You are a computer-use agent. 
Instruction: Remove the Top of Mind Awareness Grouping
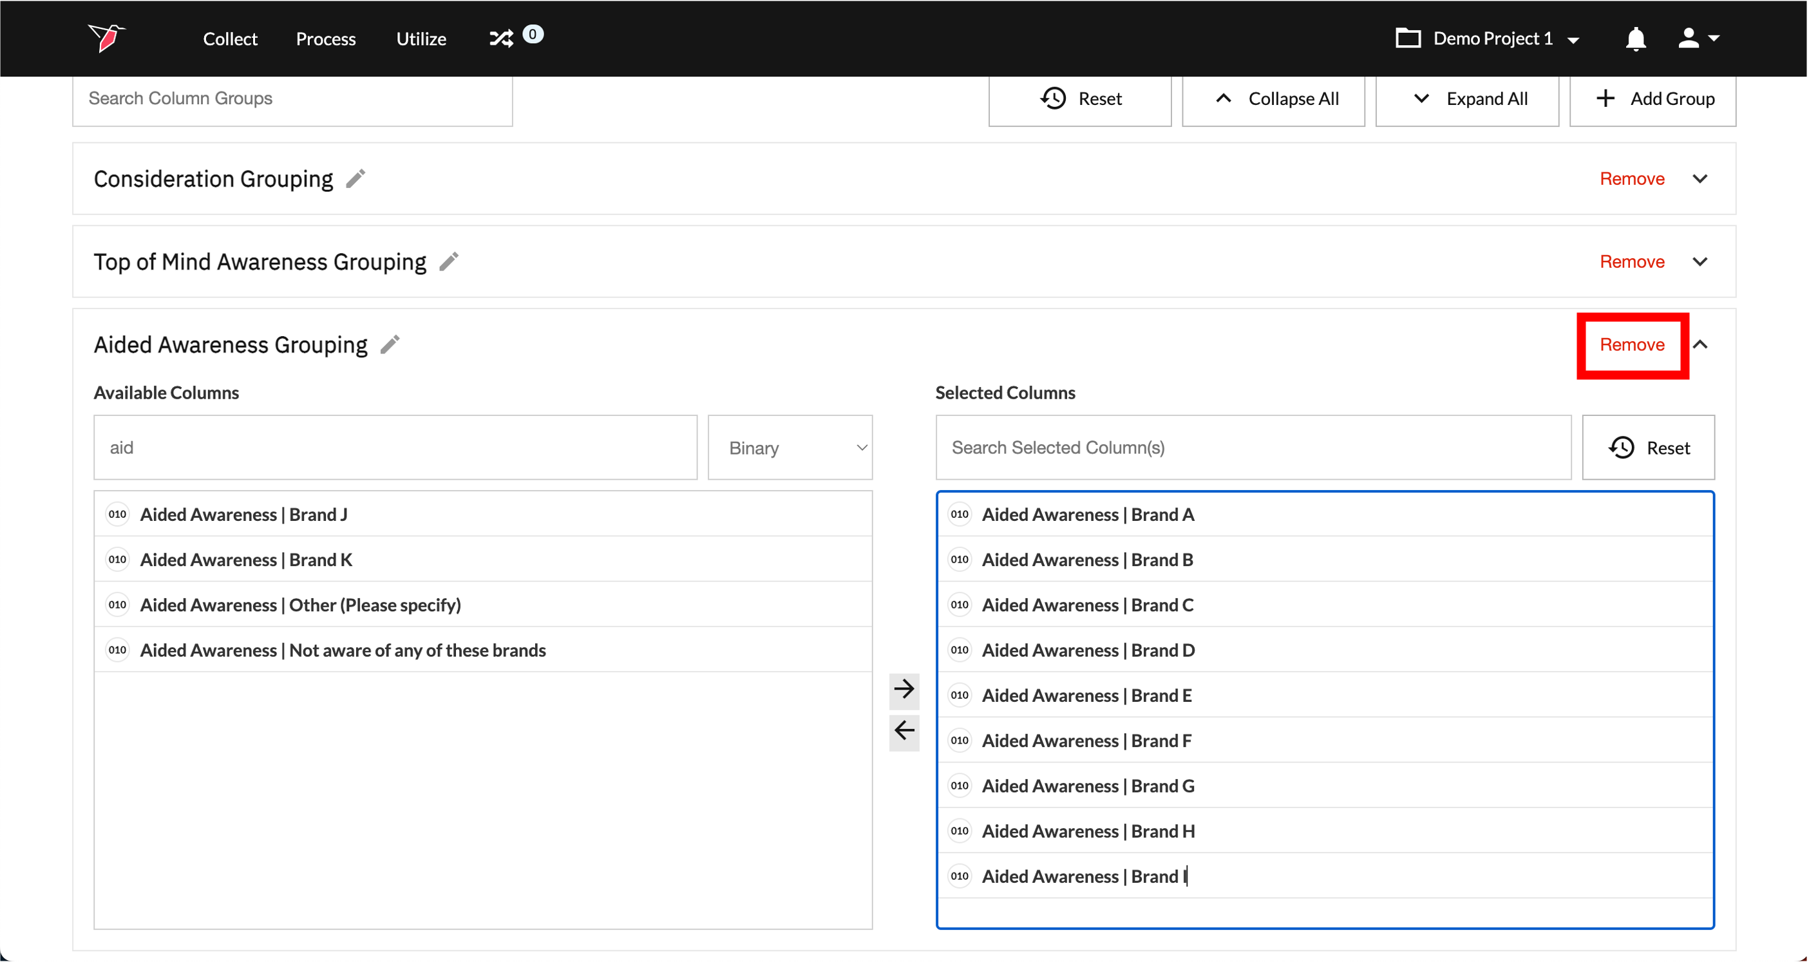pyautogui.click(x=1631, y=262)
